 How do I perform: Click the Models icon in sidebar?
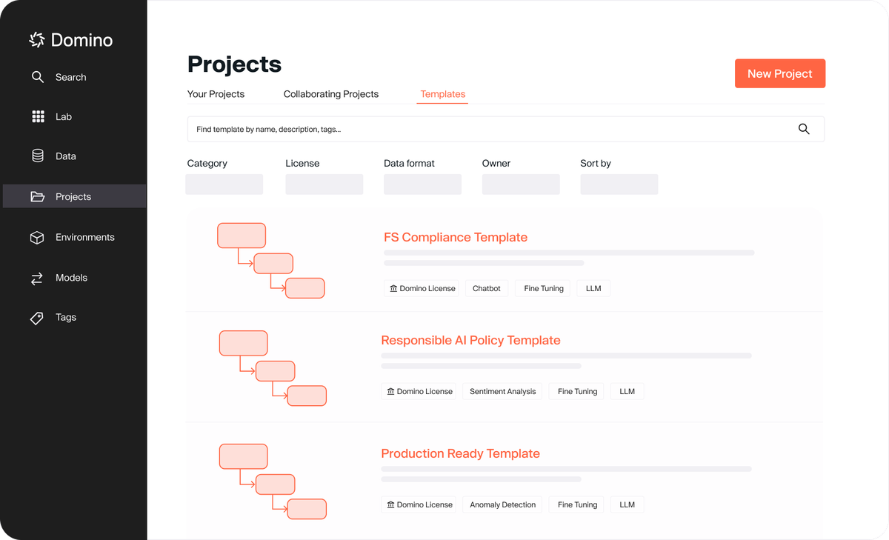click(37, 278)
